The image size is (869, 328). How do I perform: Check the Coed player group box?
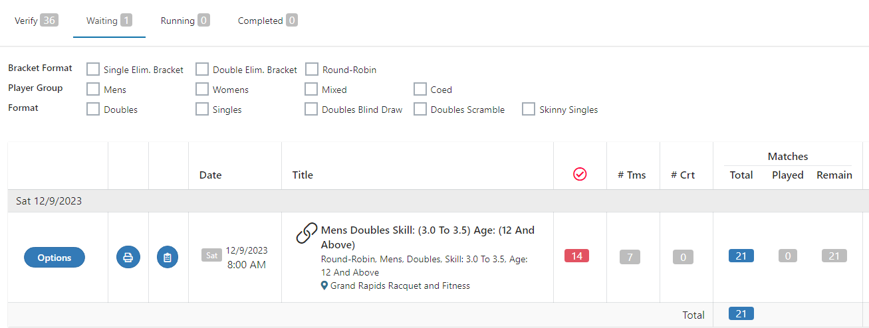pyautogui.click(x=420, y=89)
